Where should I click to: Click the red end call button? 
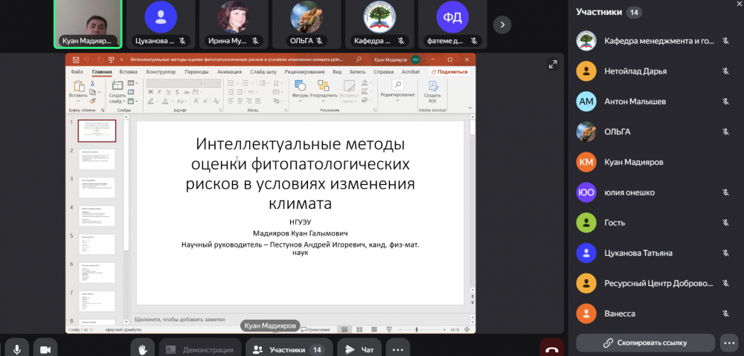[551, 349]
